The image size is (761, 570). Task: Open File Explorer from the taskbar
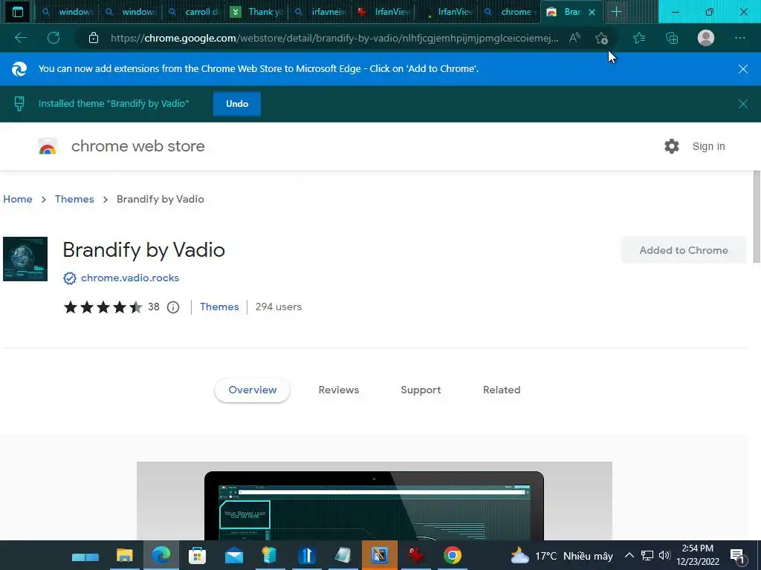click(x=125, y=555)
